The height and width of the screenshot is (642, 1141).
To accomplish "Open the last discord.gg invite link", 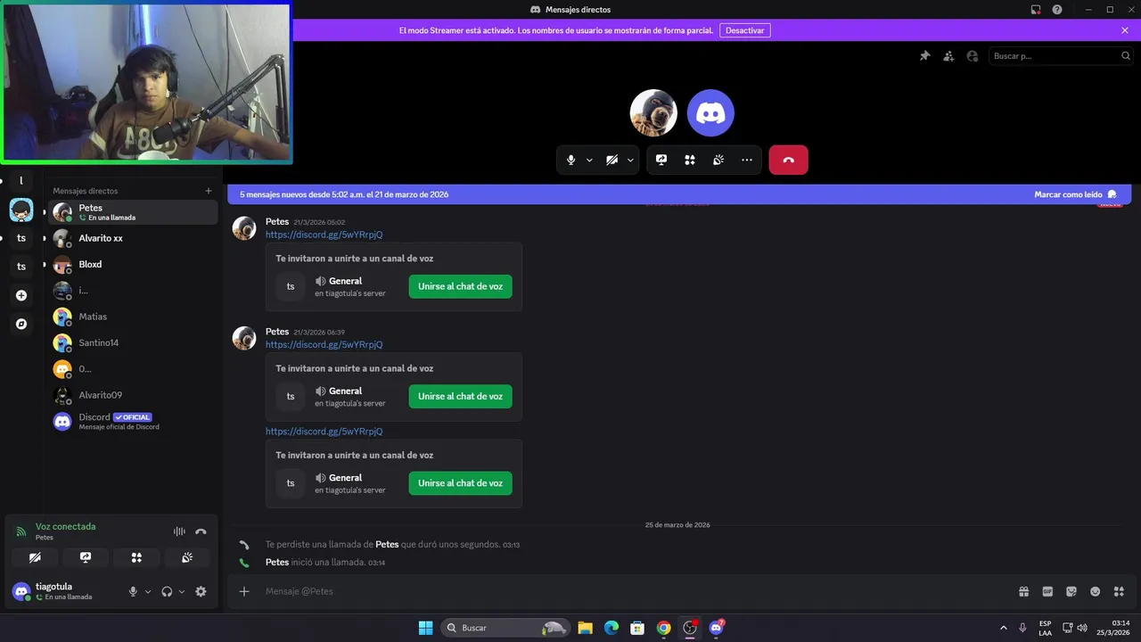I will pos(324,431).
